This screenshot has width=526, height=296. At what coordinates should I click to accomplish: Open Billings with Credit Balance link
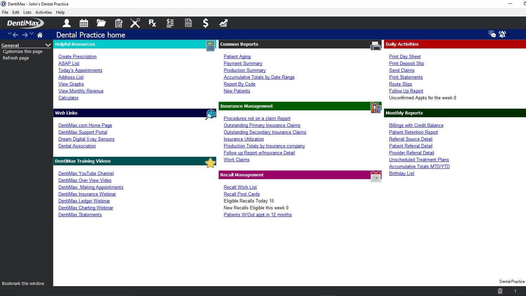pos(416,125)
